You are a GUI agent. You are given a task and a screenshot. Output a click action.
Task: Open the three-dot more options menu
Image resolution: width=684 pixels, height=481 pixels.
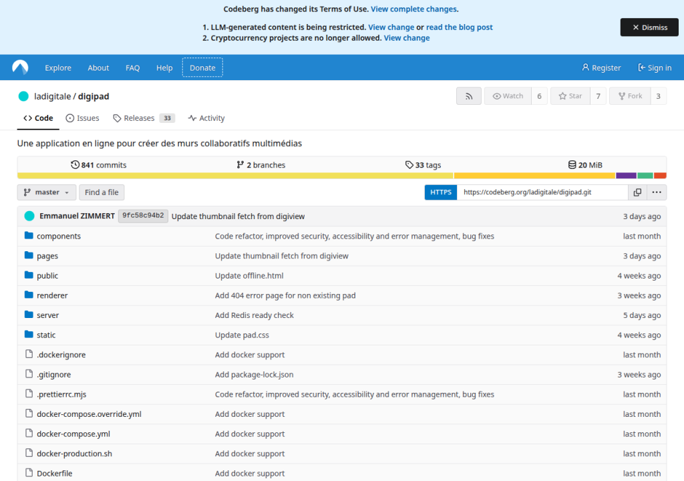point(657,192)
